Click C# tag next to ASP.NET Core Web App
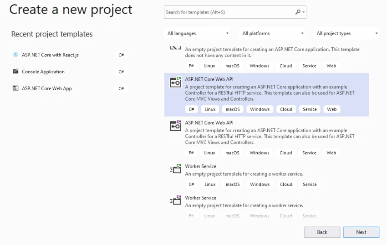This screenshot has height=245, width=387. (x=121, y=88)
